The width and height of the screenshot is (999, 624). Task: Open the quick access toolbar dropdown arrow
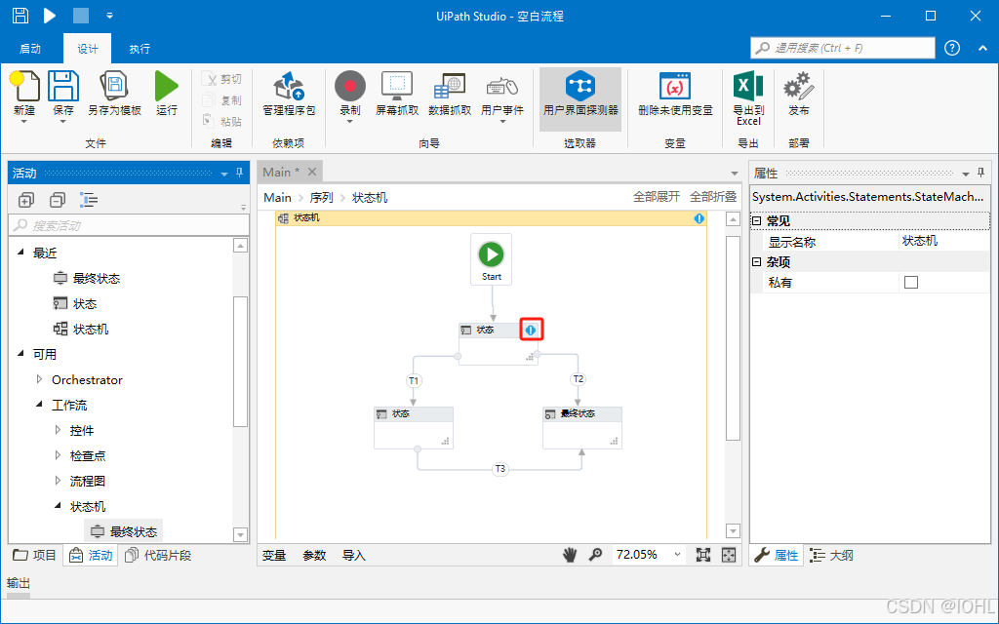tap(109, 16)
